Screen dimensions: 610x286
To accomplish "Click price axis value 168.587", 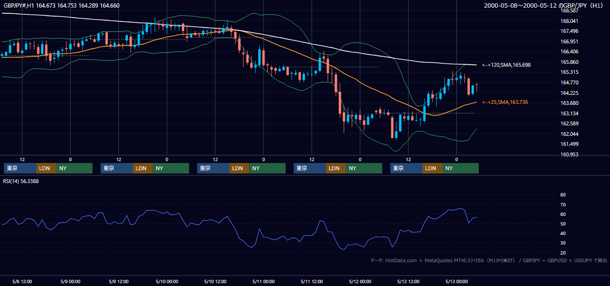I will [569, 10].
